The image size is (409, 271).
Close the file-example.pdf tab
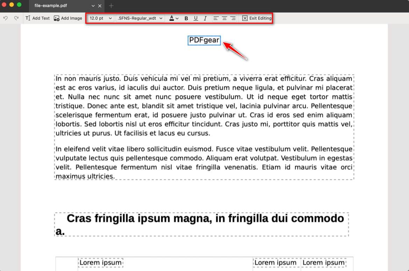click(x=100, y=6)
